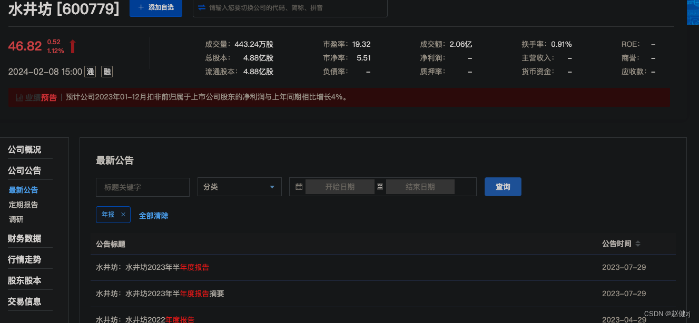Click the 市盈率 19.32 value

pos(361,44)
